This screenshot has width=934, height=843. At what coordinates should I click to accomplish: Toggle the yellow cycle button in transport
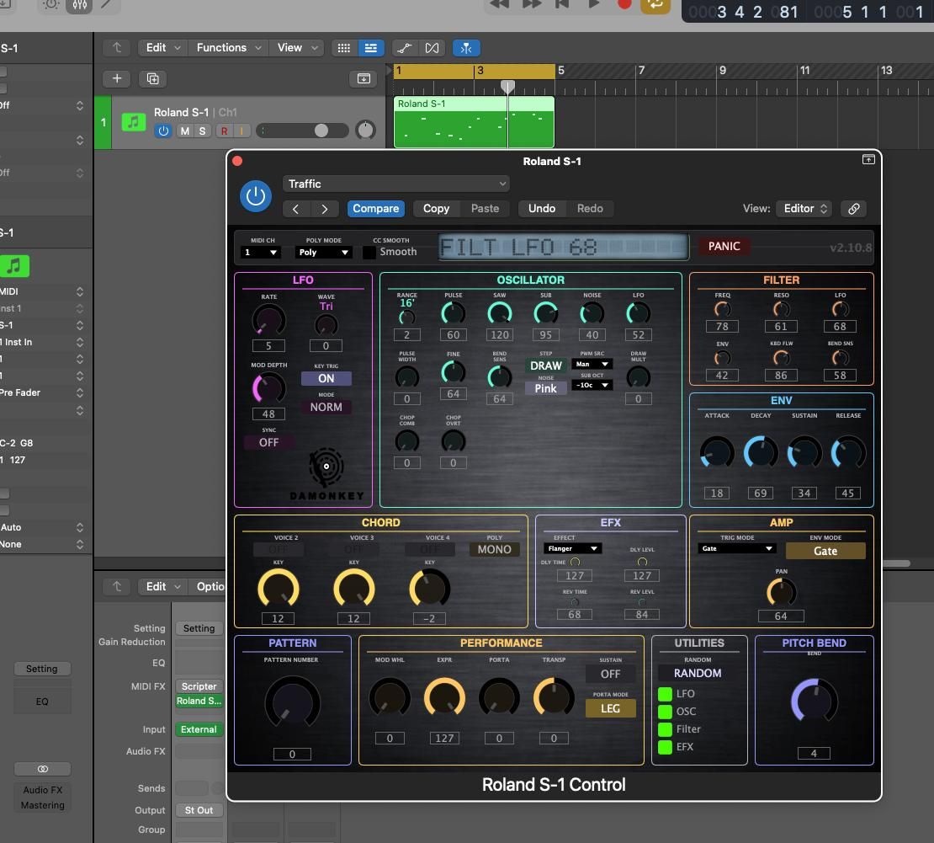click(655, 5)
